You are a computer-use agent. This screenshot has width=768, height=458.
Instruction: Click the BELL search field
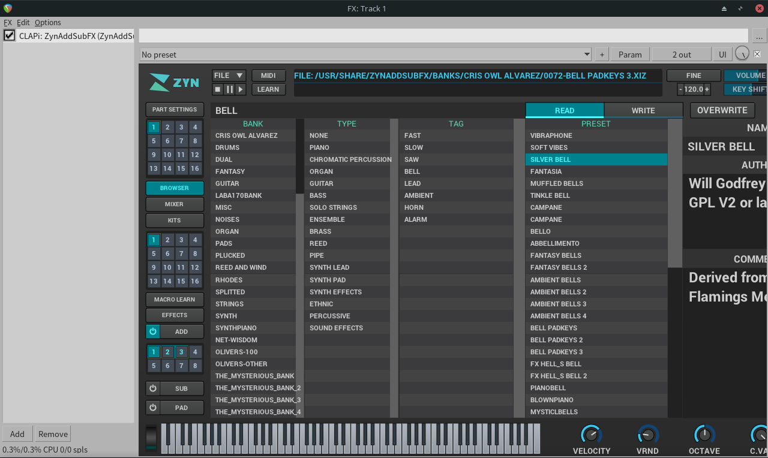point(368,110)
